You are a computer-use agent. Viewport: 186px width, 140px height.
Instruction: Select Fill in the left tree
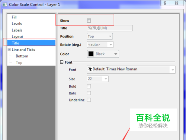14,17
